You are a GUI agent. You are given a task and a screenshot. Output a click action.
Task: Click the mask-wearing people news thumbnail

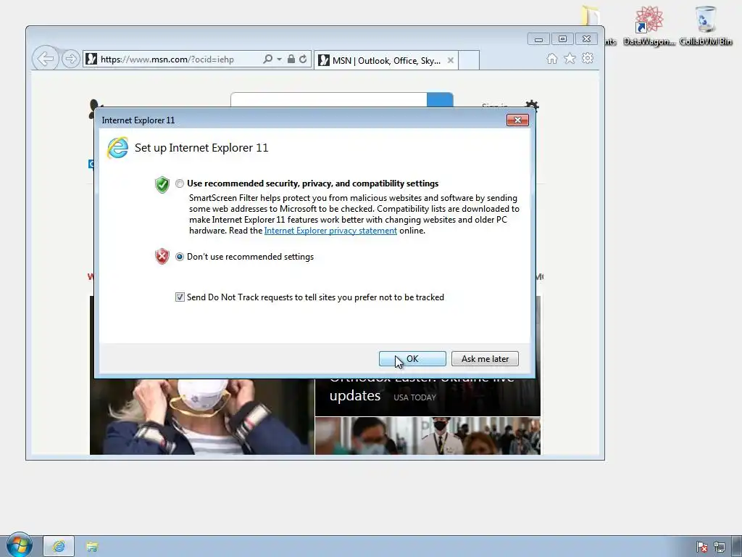428,436
